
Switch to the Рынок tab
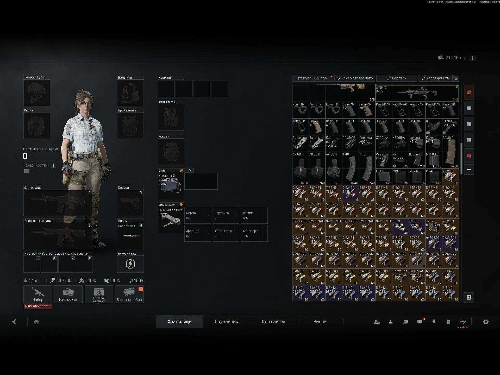(x=320, y=322)
